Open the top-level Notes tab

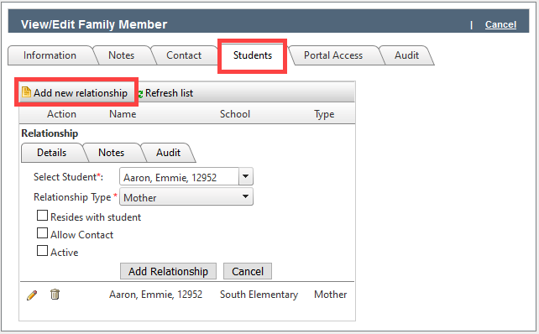coord(122,55)
